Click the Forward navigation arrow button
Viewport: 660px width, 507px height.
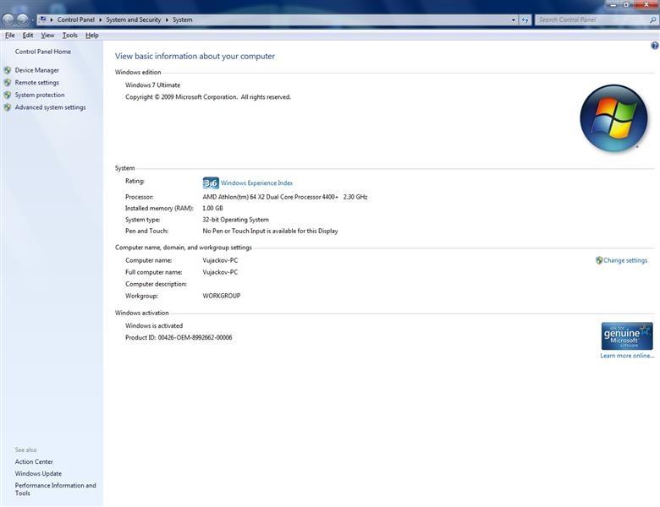pos(22,19)
